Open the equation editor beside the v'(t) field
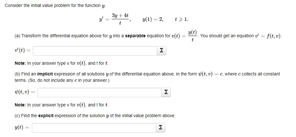296x137 pixels. point(161,51)
